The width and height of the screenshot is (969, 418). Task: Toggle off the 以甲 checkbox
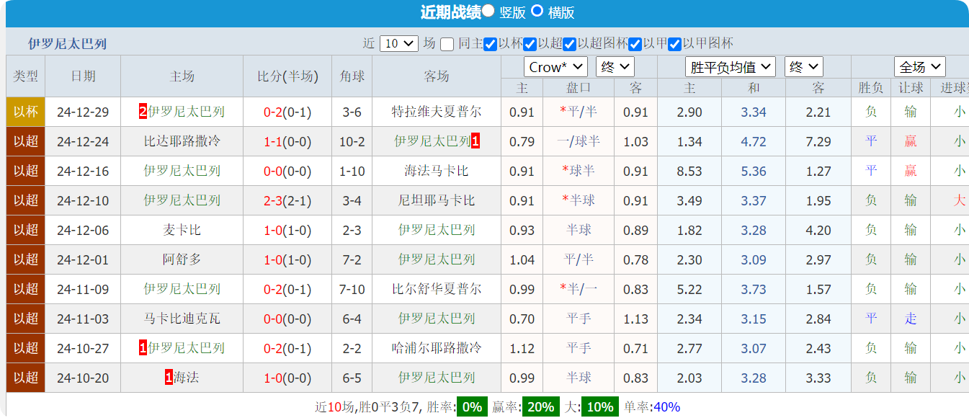point(635,43)
